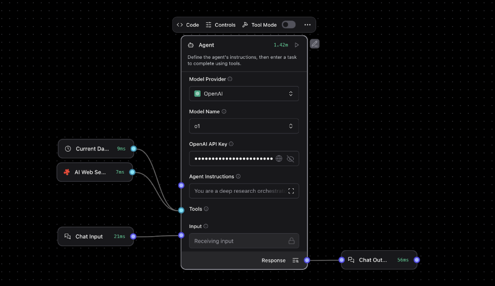The image size is (495, 286).
Task: Open the Code tab in node toolbar
Action: pos(188,25)
